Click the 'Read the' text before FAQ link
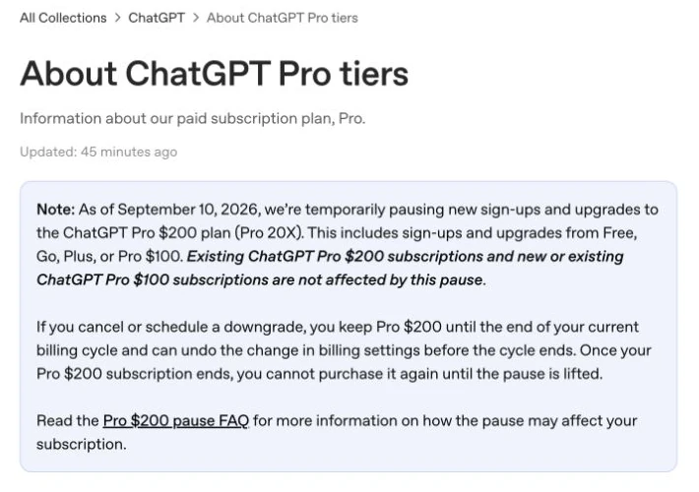699x492 pixels. [67, 420]
